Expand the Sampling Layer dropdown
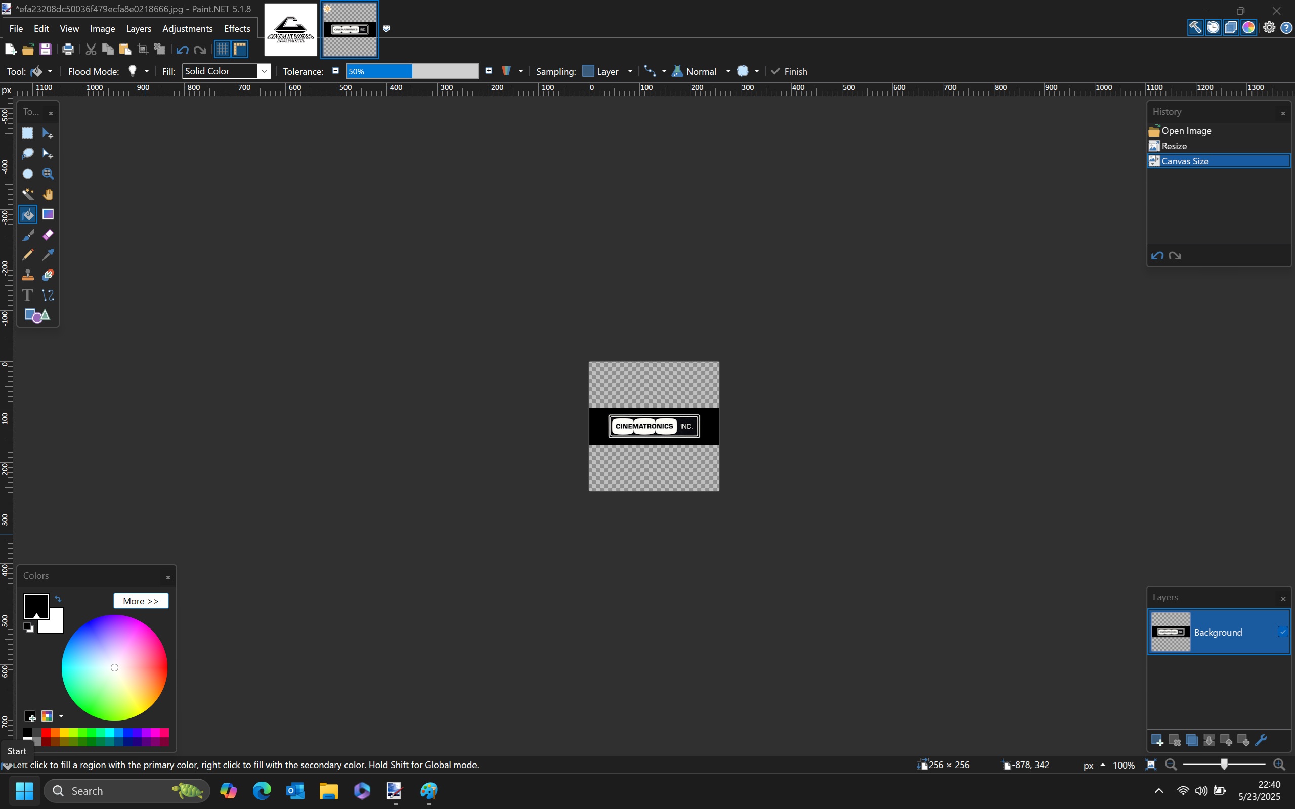The height and width of the screenshot is (809, 1295). (x=630, y=71)
